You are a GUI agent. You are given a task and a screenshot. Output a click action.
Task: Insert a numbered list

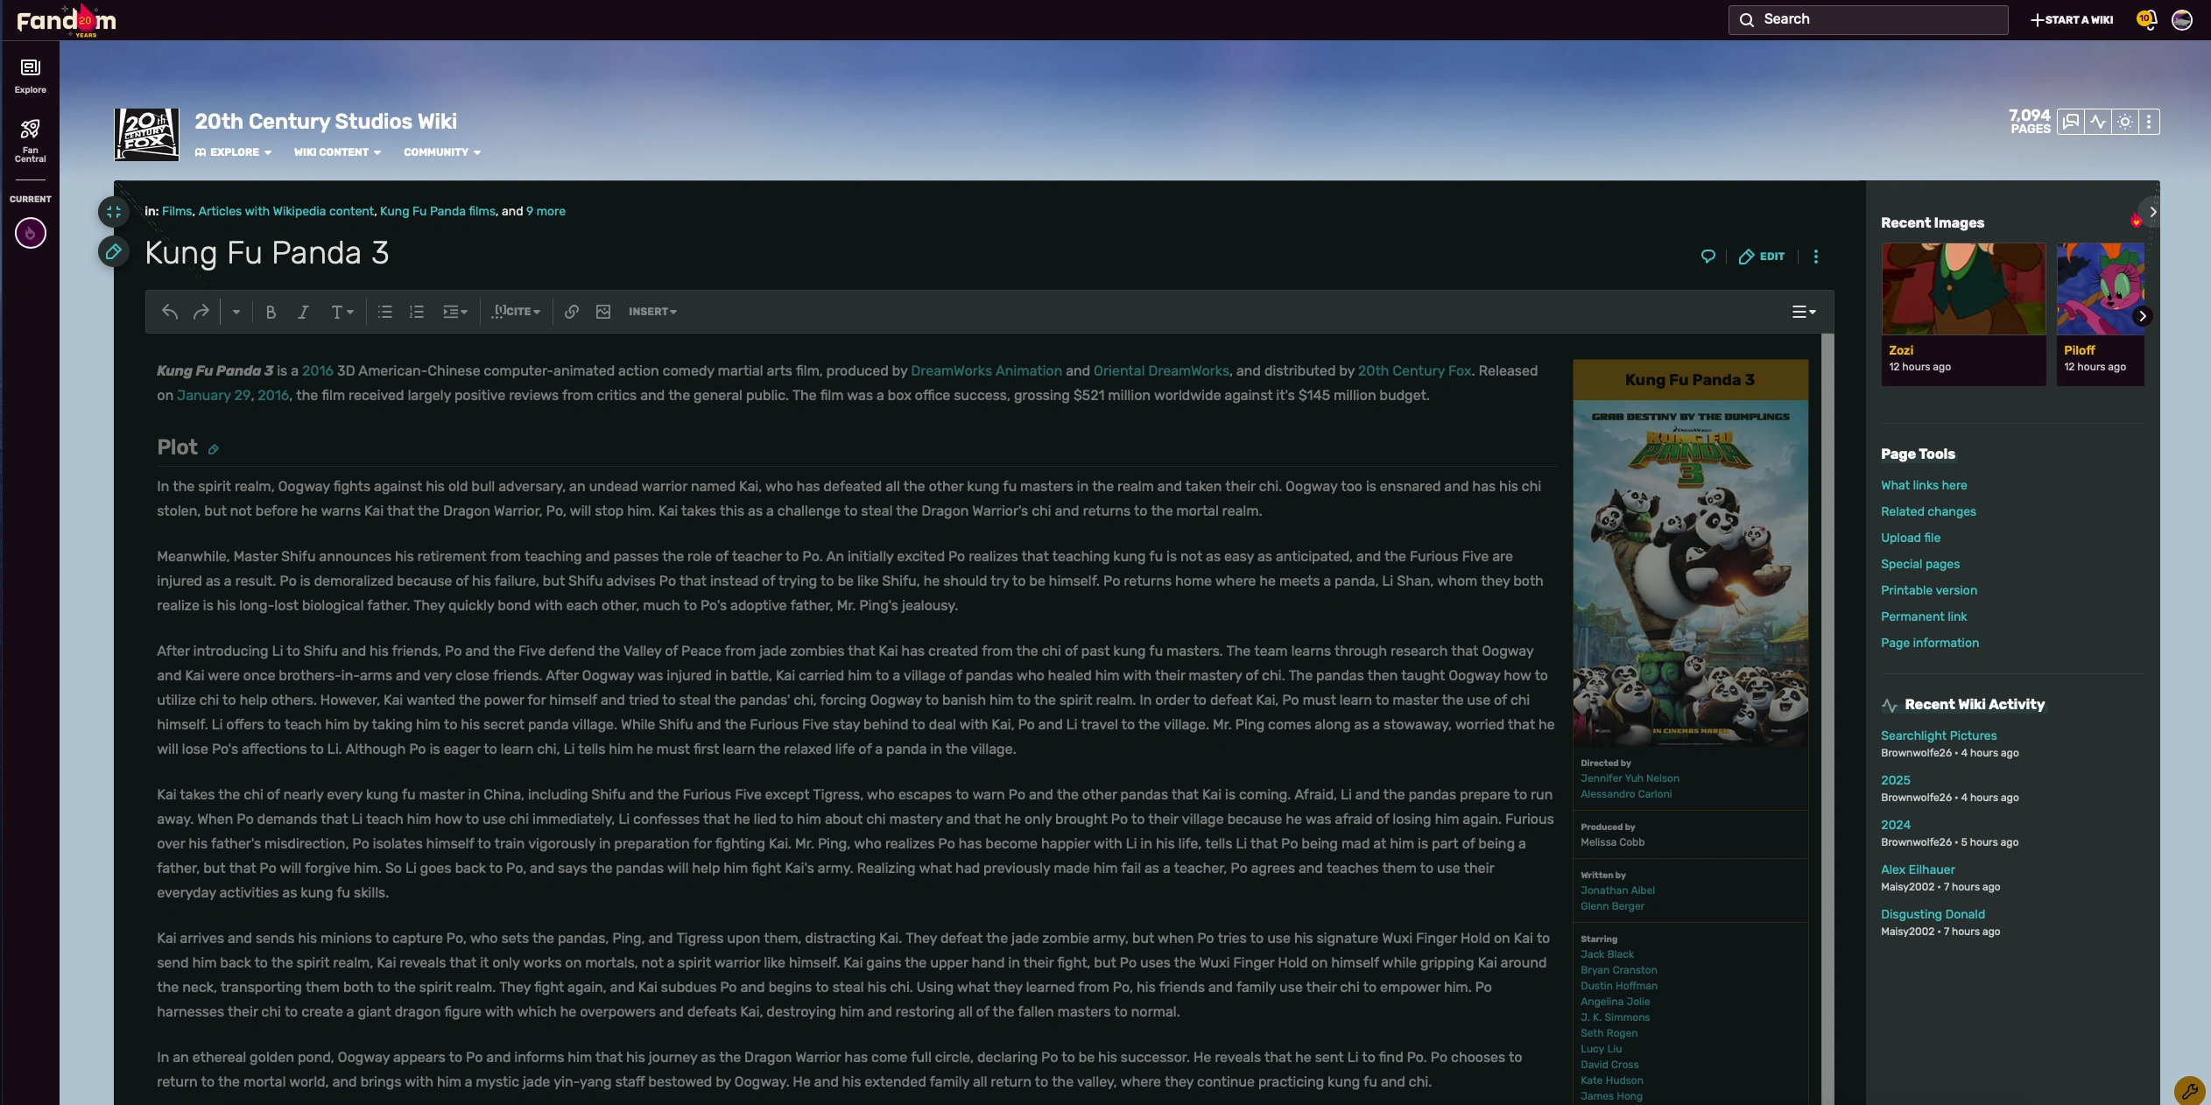tap(417, 312)
